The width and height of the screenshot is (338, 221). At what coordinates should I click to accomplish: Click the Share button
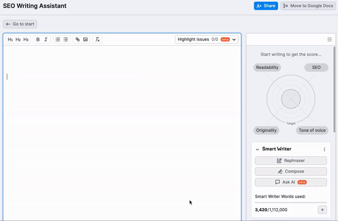coord(266,6)
